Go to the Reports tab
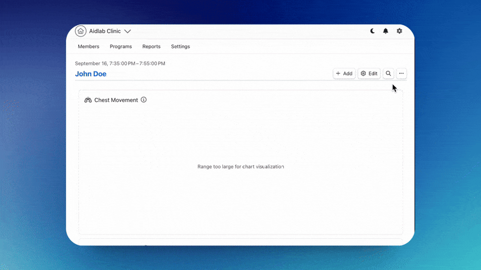481x270 pixels. click(x=152, y=47)
